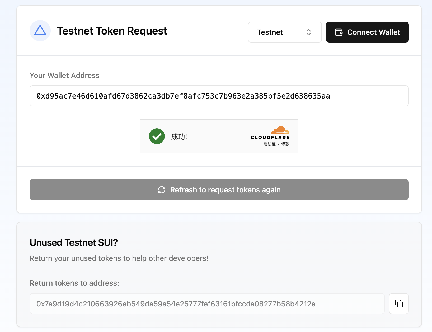Image resolution: width=432 pixels, height=332 pixels.
Task: Click the return tokens address field
Action: coord(207,304)
